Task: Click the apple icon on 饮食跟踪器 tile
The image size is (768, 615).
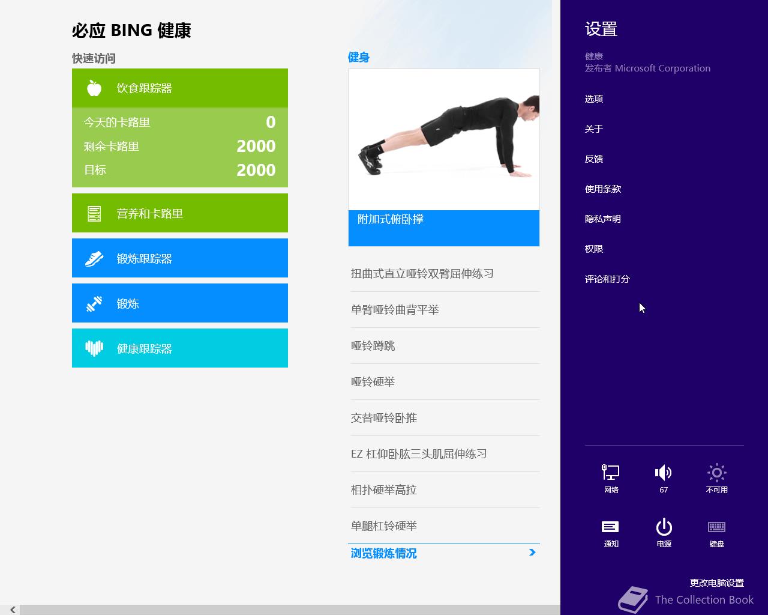Action: point(94,88)
